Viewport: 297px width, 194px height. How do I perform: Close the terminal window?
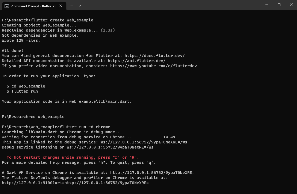point(291,5)
